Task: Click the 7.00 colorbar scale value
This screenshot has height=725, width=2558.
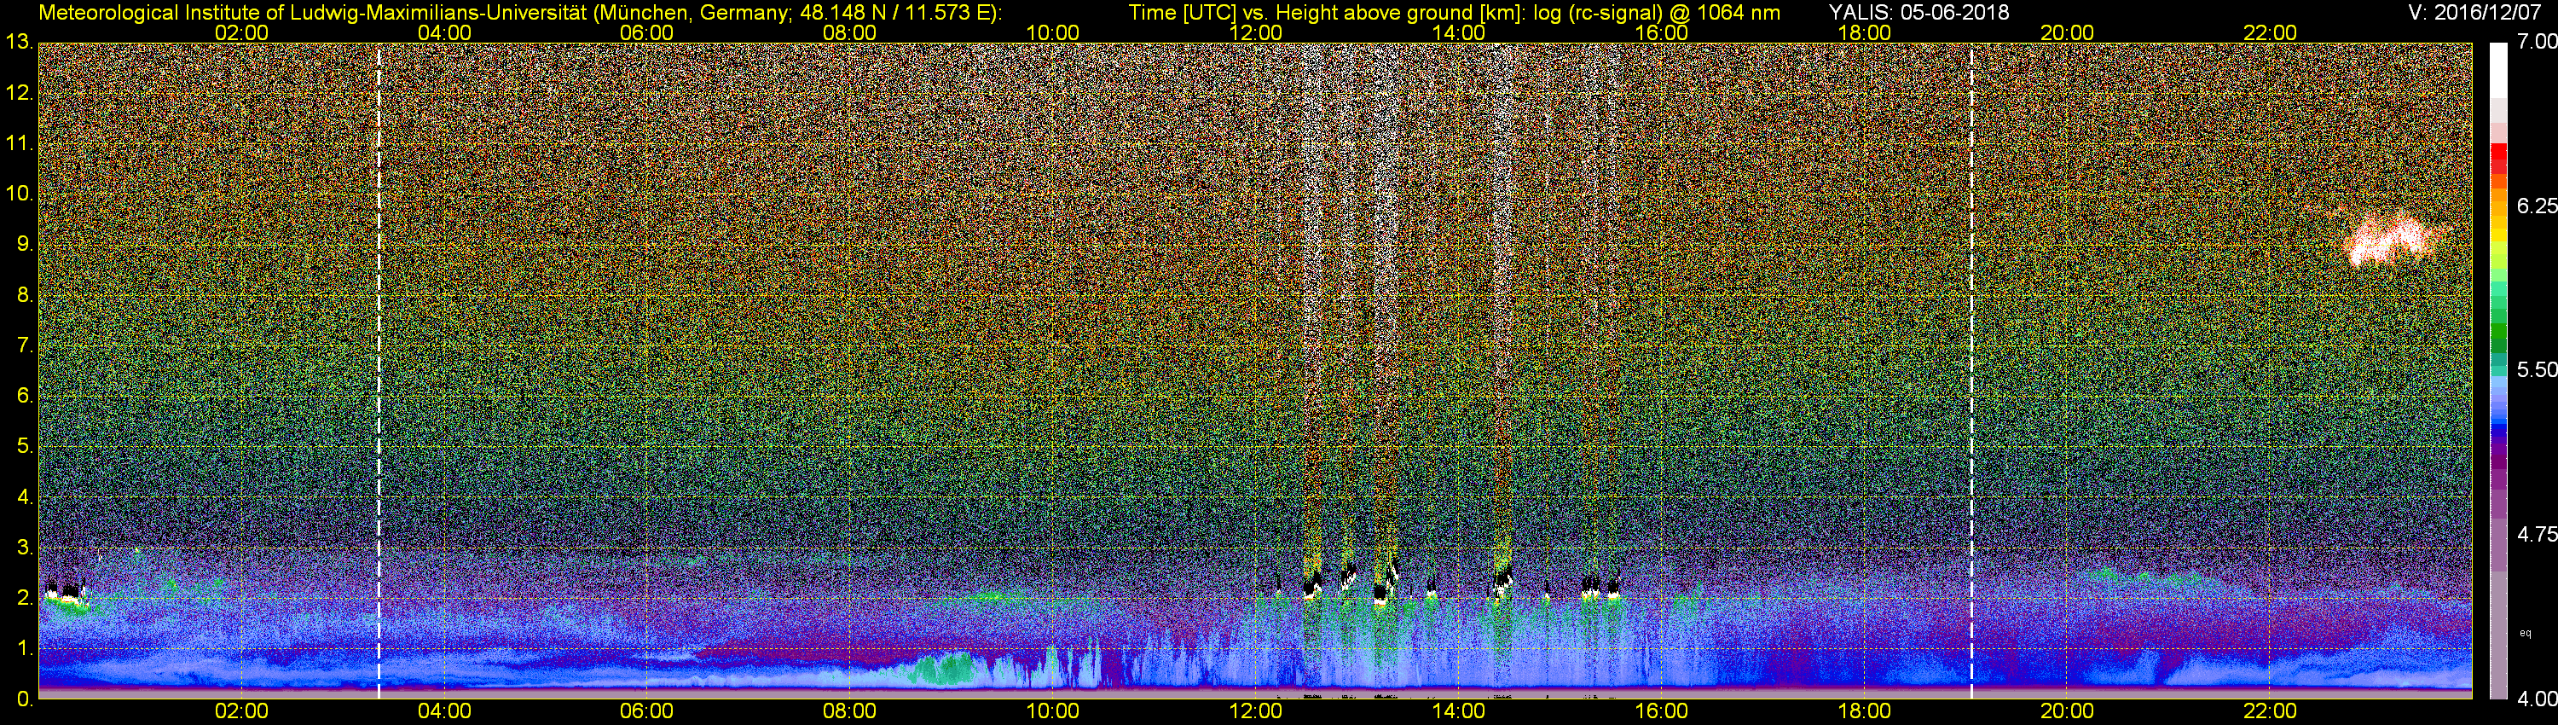Action: [x=2536, y=42]
